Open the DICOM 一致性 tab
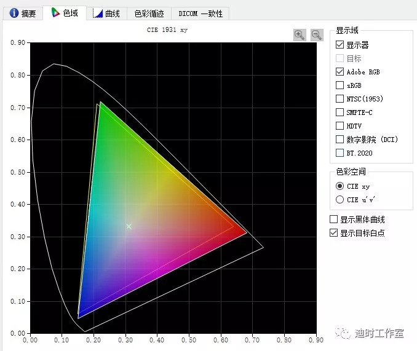 click(x=201, y=14)
